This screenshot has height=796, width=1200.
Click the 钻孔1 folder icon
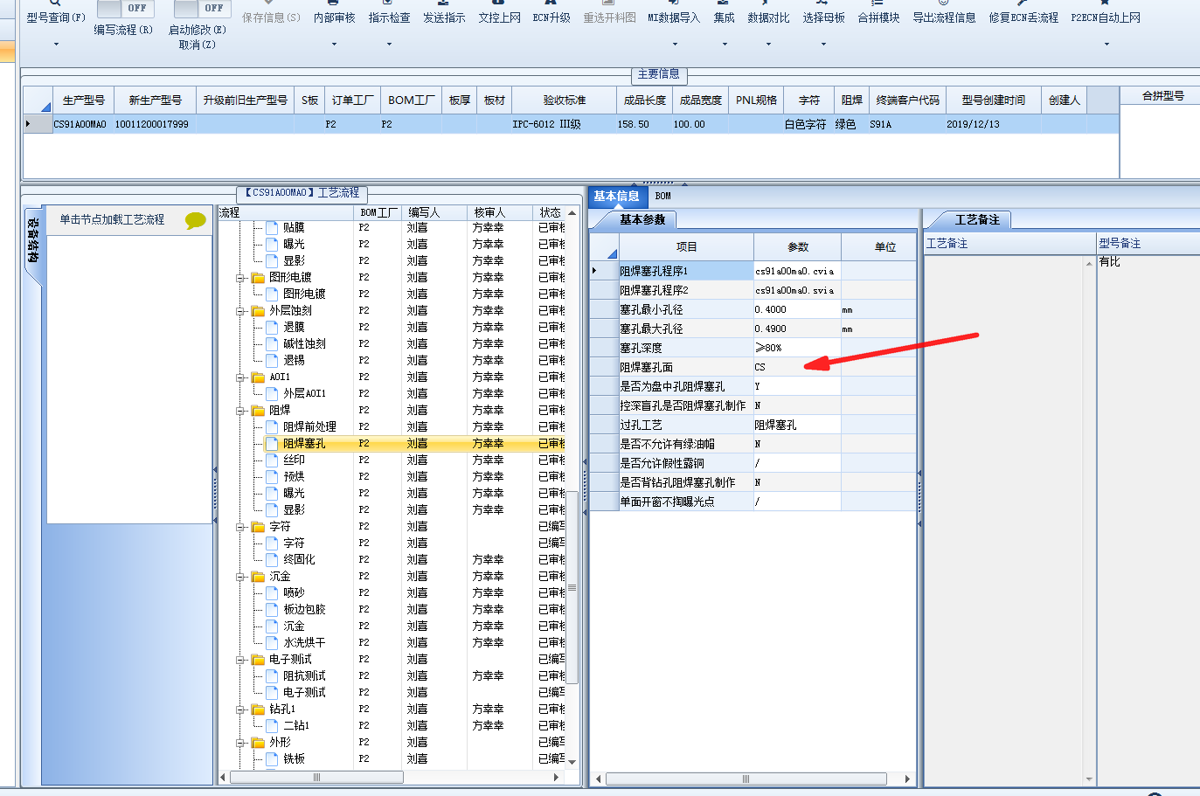[258, 709]
